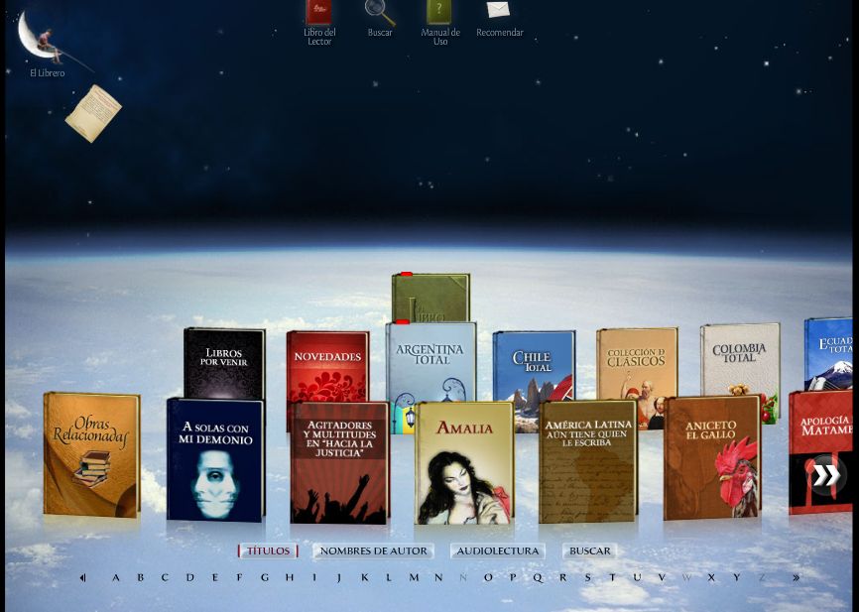Filter titles by letter C
859x612 pixels.
(x=165, y=577)
